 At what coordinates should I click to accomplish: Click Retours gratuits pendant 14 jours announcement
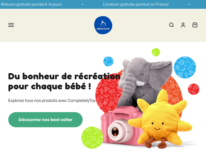31,4
